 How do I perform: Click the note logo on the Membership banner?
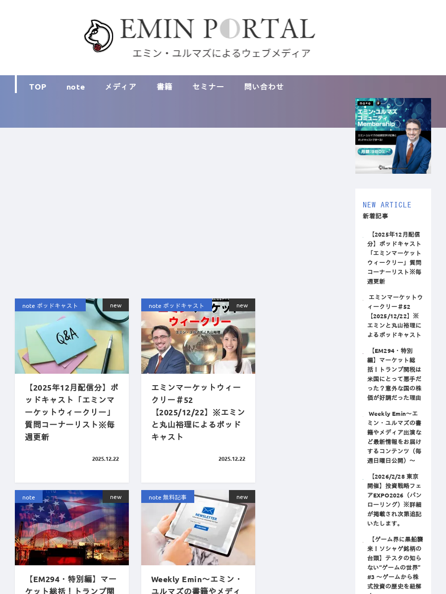click(365, 102)
